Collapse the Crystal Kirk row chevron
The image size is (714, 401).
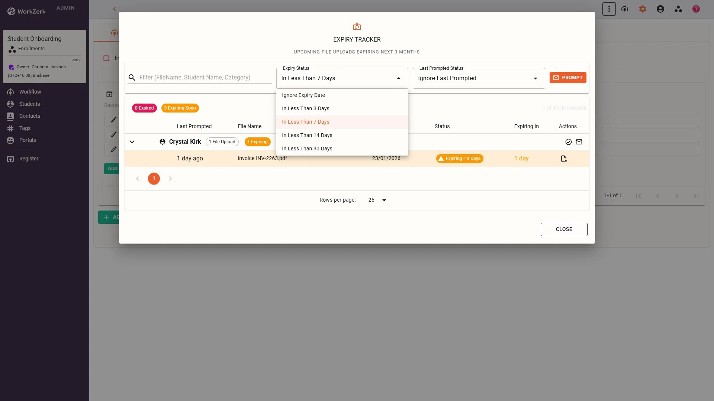[x=132, y=142]
